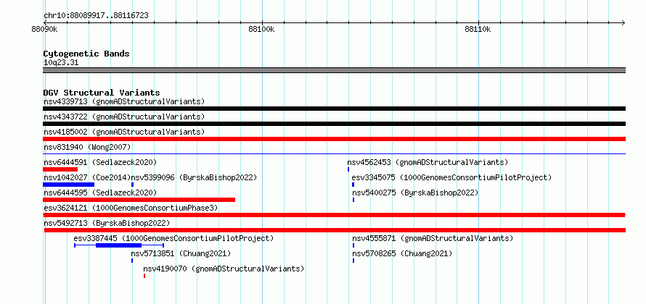Click the esv3387445 (1000GenomesConsortiumPilotProject) label
The image size is (646, 304).
coord(174,238)
